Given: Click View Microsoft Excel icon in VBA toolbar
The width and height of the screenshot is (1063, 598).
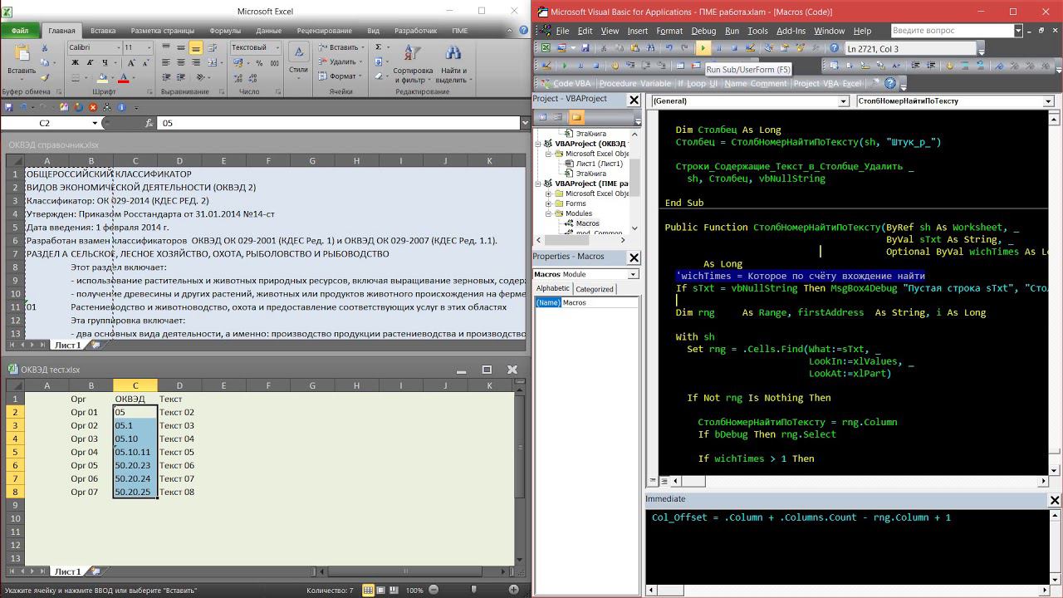Looking at the screenshot, I should [x=545, y=48].
